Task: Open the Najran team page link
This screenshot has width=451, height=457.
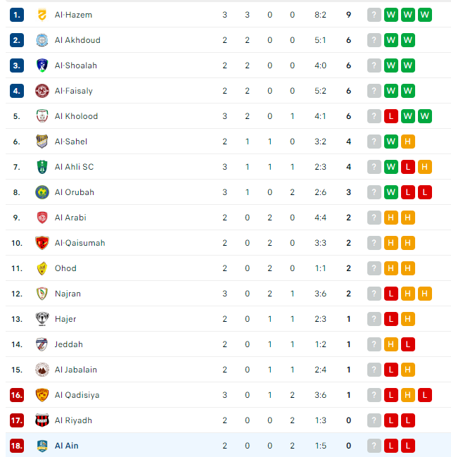Action: tap(68, 294)
